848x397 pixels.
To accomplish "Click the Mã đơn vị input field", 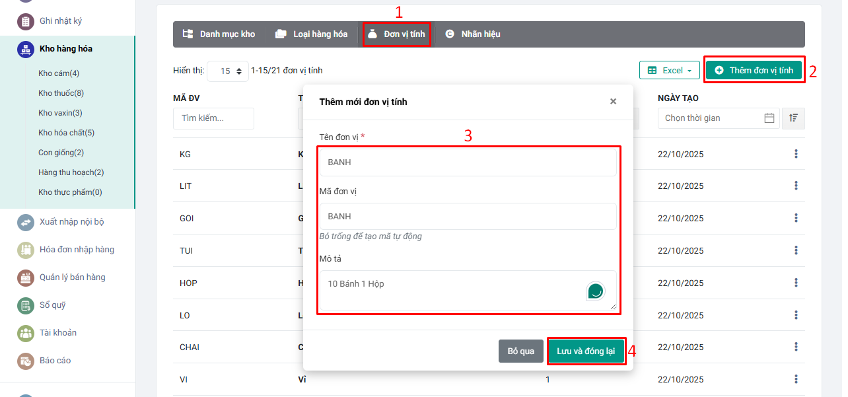I will 468,217.
